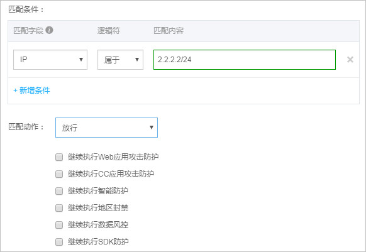Image resolution: width=366 pixels, height=252 pixels.
Task: Select the 继续执行数据风控 checkbox
Action: tap(59, 225)
